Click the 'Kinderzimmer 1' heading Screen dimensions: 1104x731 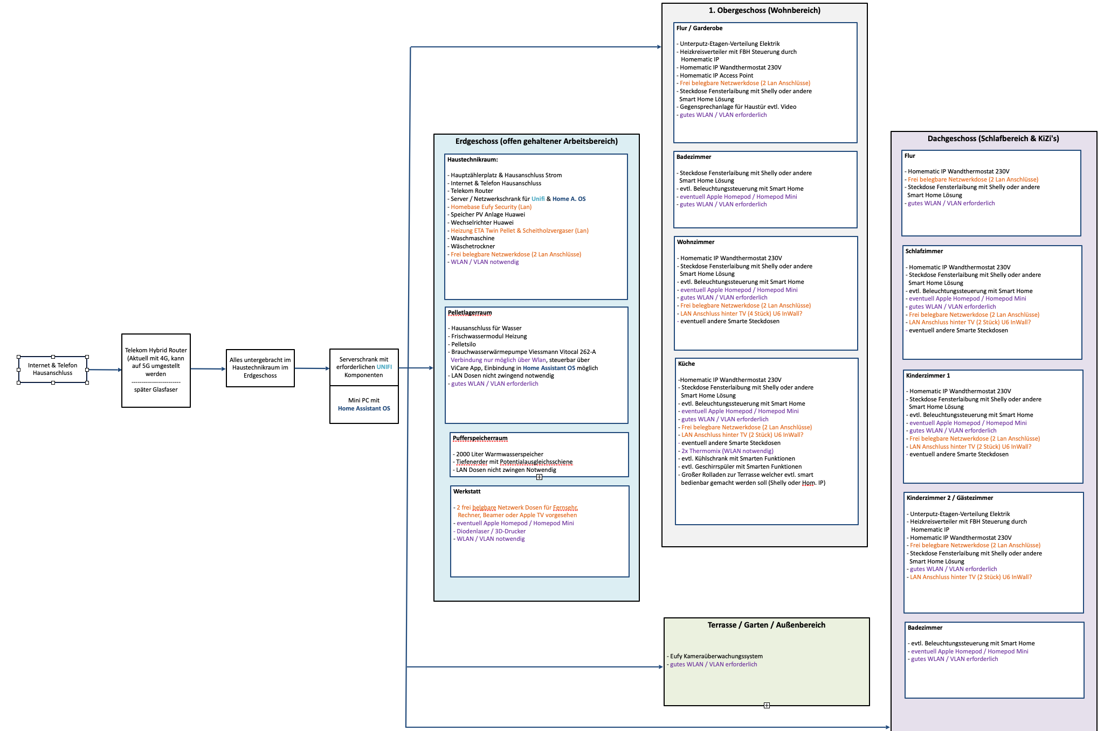928,375
